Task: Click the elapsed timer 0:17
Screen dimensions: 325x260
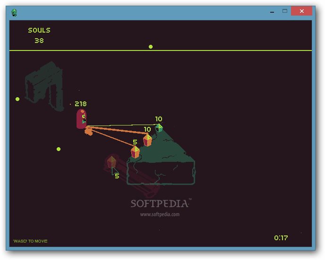Action: click(x=281, y=238)
